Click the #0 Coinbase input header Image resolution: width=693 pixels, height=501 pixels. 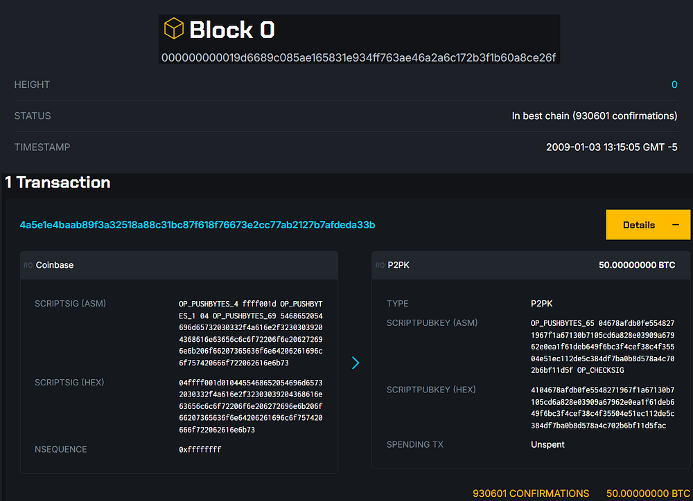point(54,265)
